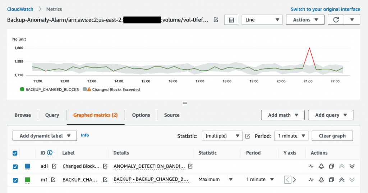Open the Statistic (multiple) dropdown
This screenshot has width=368, height=193.
222,136
